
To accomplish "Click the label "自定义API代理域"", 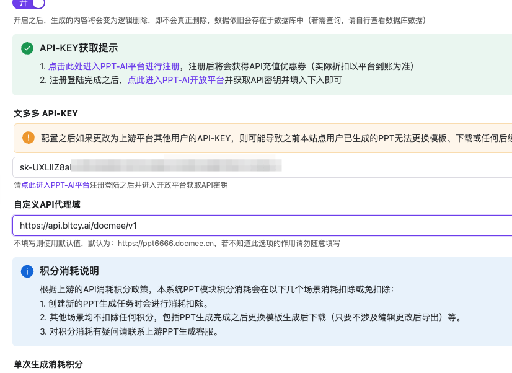I will pos(47,204).
